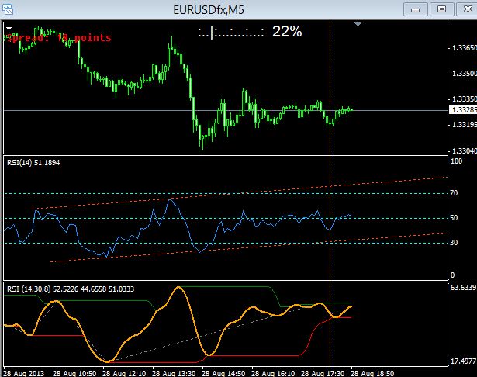Click the RSI scale level 30
The height and width of the screenshot is (377, 477).
coord(454,243)
